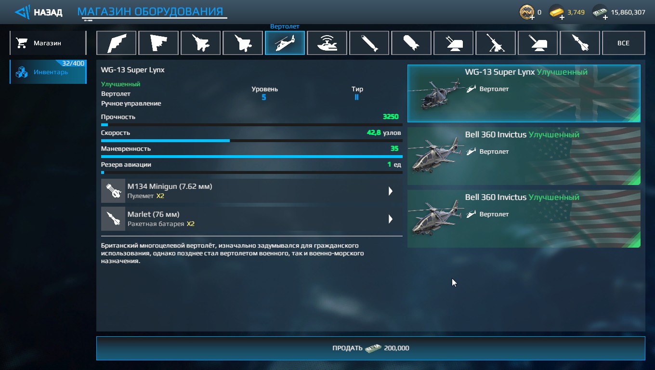Open the Инвентарь inventory tab
655x370 pixels.
(48, 72)
